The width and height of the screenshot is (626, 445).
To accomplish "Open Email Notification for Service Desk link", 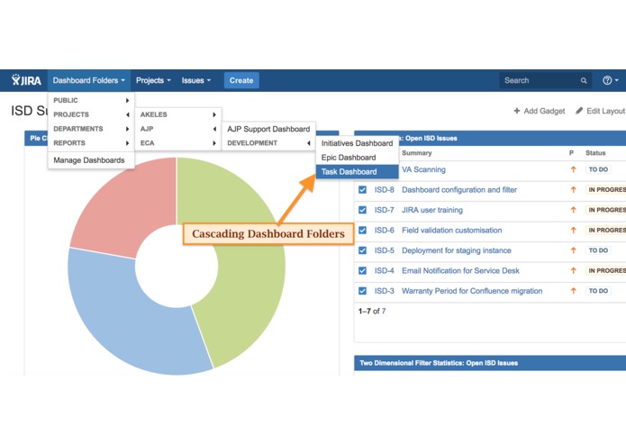I will click(460, 270).
